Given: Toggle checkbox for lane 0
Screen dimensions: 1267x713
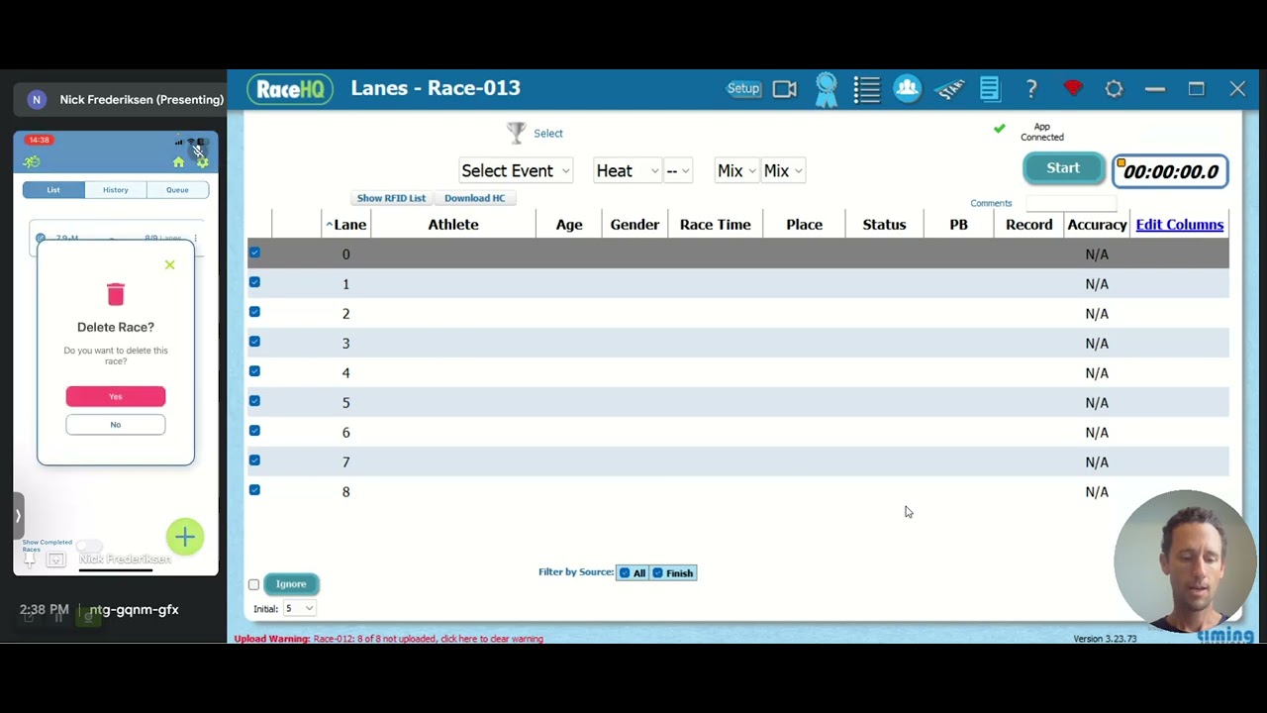Looking at the screenshot, I should tap(254, 254).
